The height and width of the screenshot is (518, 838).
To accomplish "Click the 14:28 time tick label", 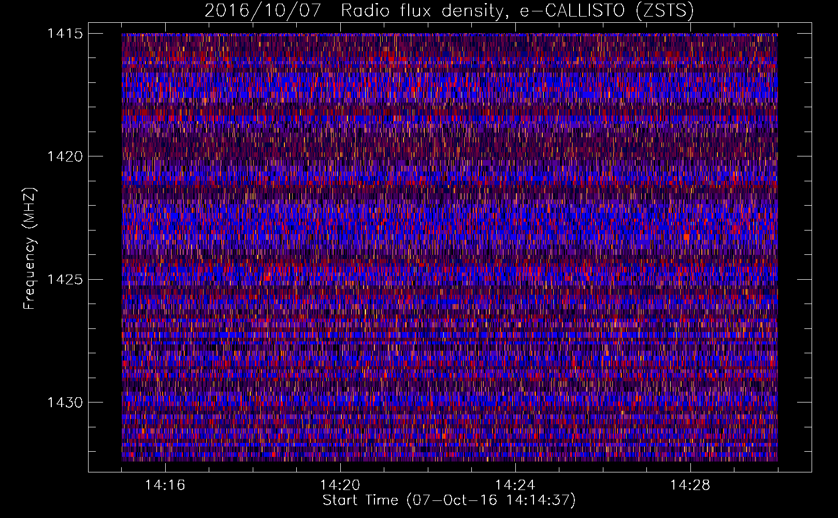I will click(x=690, y=485).
